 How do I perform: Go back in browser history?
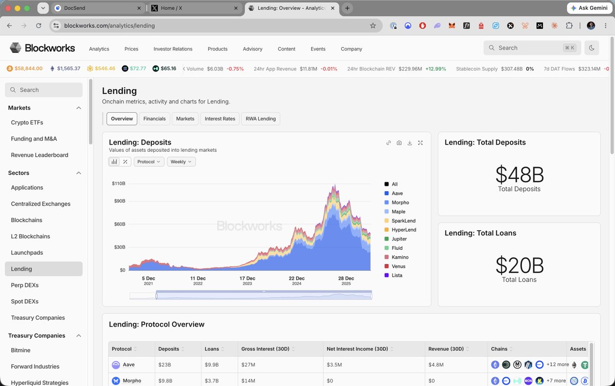click(10, 26)
